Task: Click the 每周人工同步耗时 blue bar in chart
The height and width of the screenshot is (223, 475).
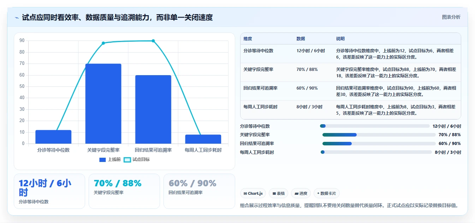Action: click(x=203, y=139)
